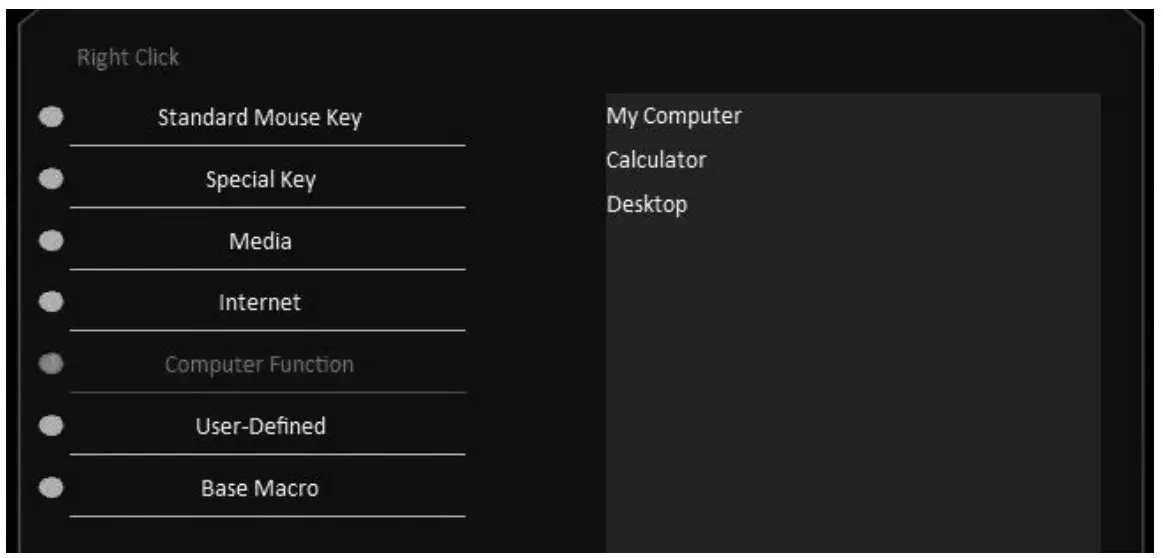Select the Internet radio dot
The width and height of the screenshot is (1163, 558).
point(51,302)
